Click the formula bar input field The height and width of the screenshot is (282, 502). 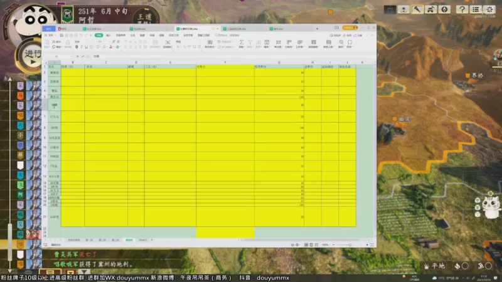tap(233, 56)
